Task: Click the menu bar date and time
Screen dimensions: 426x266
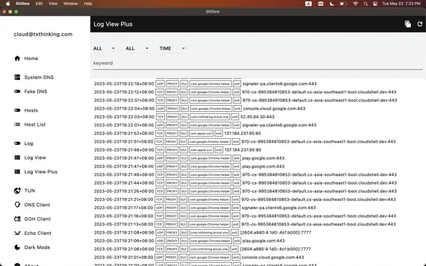Action: pos(401,3)
